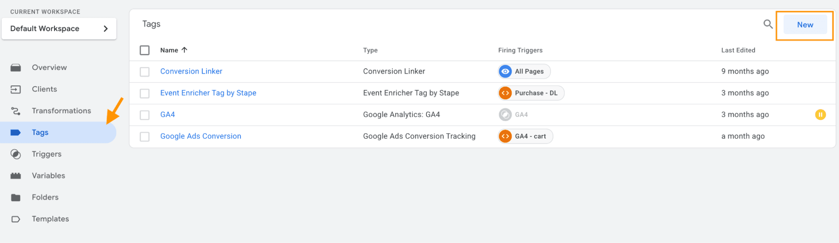Toggle the select-all tags checkbox

pos(145,50)
